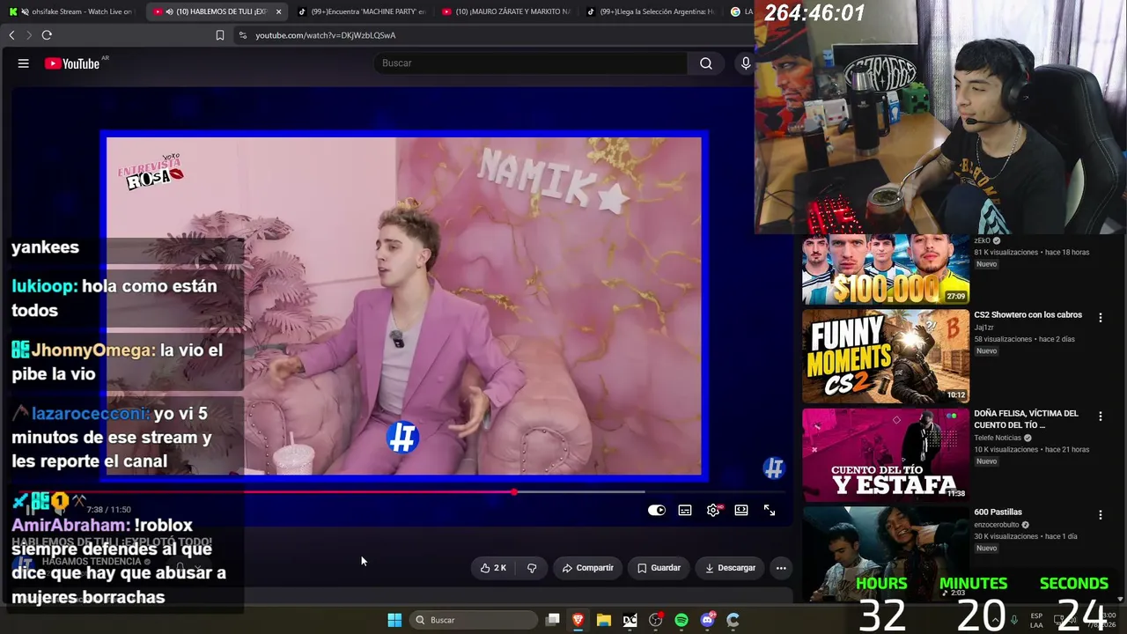Image resolution: width=1127 pixels, height=634 pixels.
Task: Open File Explorer from the taskbar
Action: tap(604, 620)
